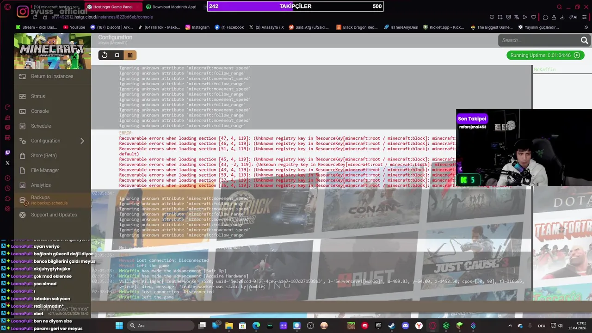Viewport: 592px width, 333px height.
Task: Open the TikTok bookmark
Action: (159, 27)
